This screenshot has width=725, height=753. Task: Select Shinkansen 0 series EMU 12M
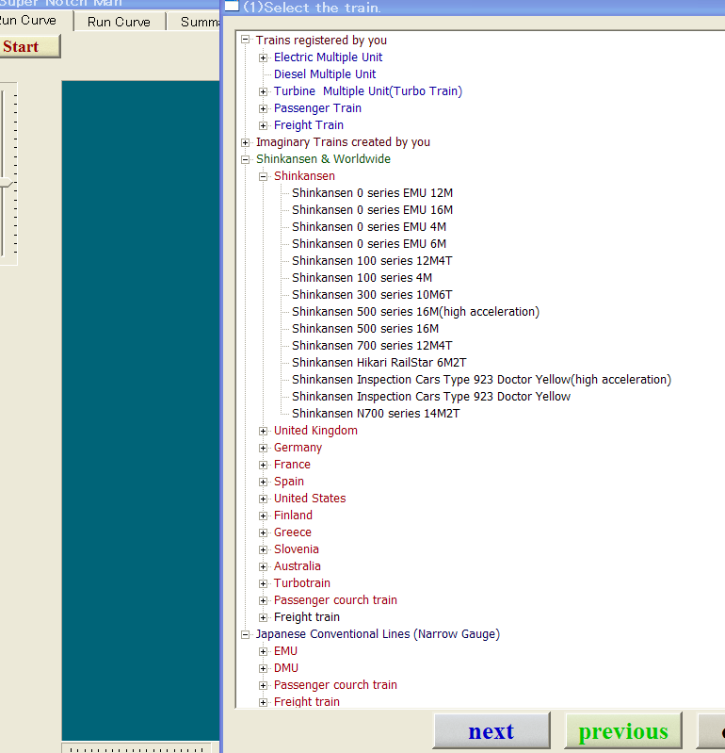372,193
